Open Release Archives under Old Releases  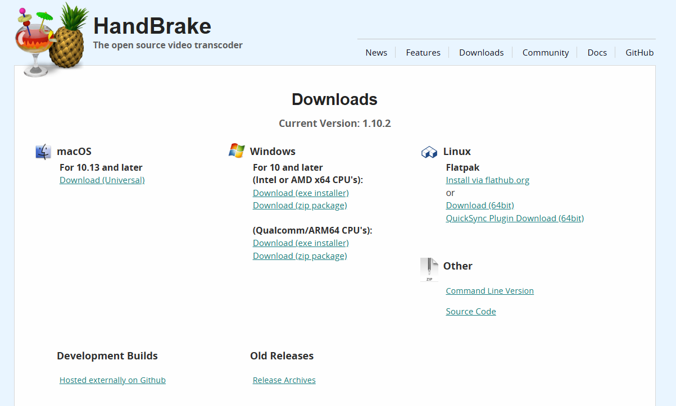[x=284, y=380]
